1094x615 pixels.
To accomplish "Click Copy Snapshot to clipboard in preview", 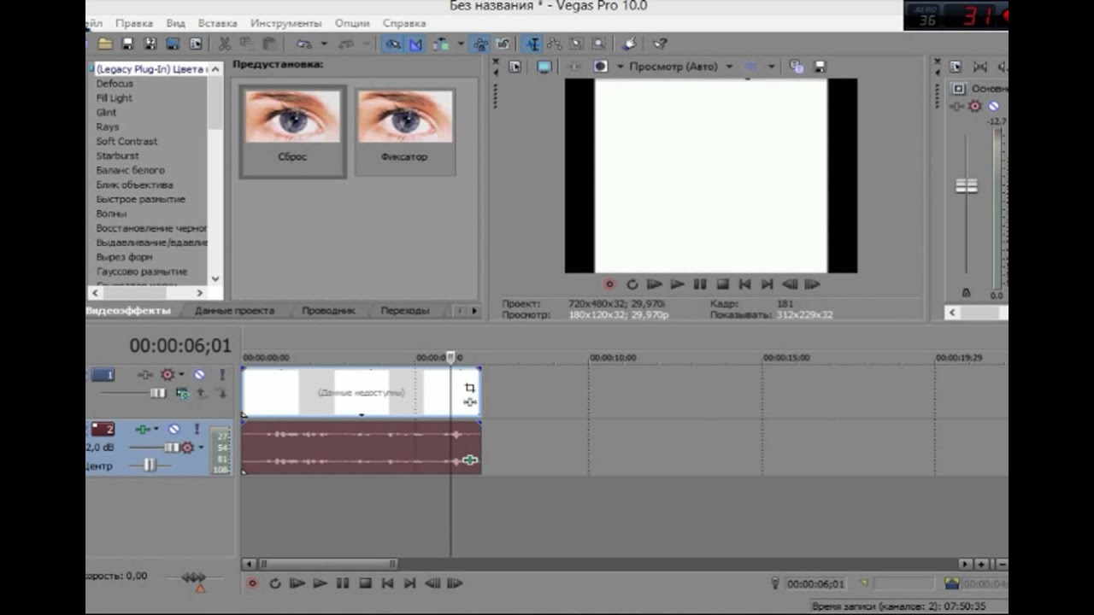I will point(797,67).
